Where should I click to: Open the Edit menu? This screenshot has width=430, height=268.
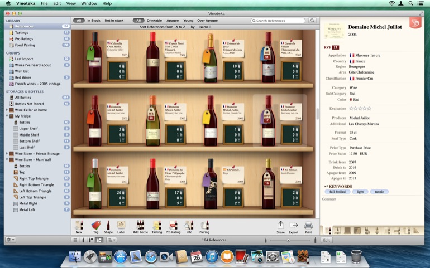click(x=57, y=3)
